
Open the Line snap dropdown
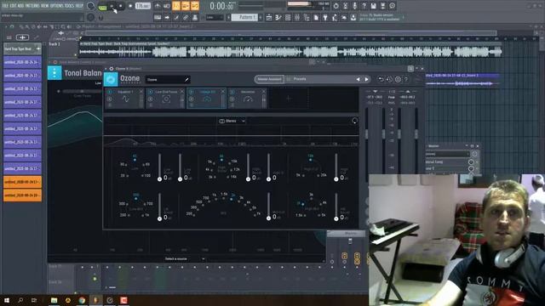tap(215, 17)
